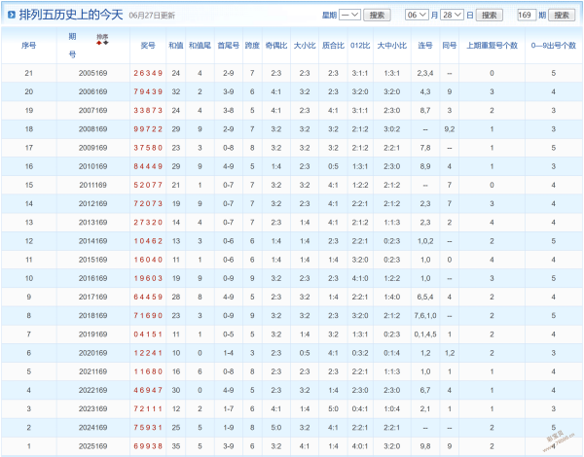Select the 奇偶比 column header
Image resolution: width=584 pixels, height=457 pixels.
(276, 46)
